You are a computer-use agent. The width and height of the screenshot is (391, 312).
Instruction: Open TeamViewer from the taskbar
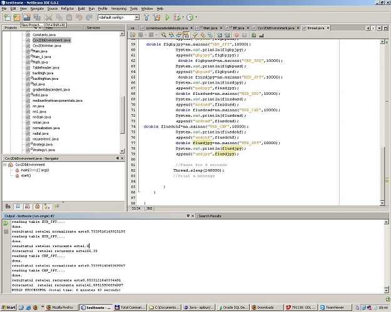(x=335, y=308)
